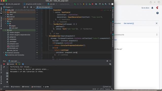Click the red Stop button in top toolbar

[x=92, y=4]
